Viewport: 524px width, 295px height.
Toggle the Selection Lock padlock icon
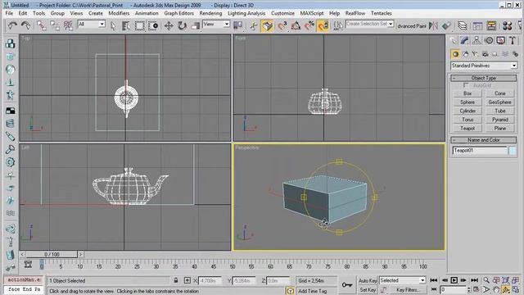tap(176, 280)
